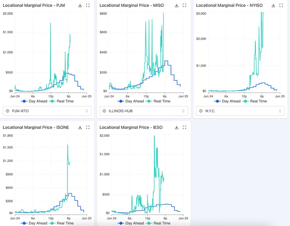
Task: Click the Jun 24 axis label on PJM chart
Action: [15, 96]
